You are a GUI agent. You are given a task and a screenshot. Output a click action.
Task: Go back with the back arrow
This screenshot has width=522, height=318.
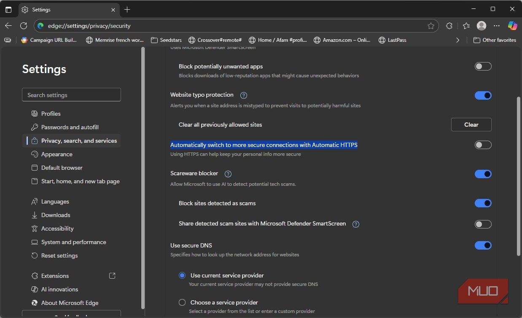[x=8, y=26]
